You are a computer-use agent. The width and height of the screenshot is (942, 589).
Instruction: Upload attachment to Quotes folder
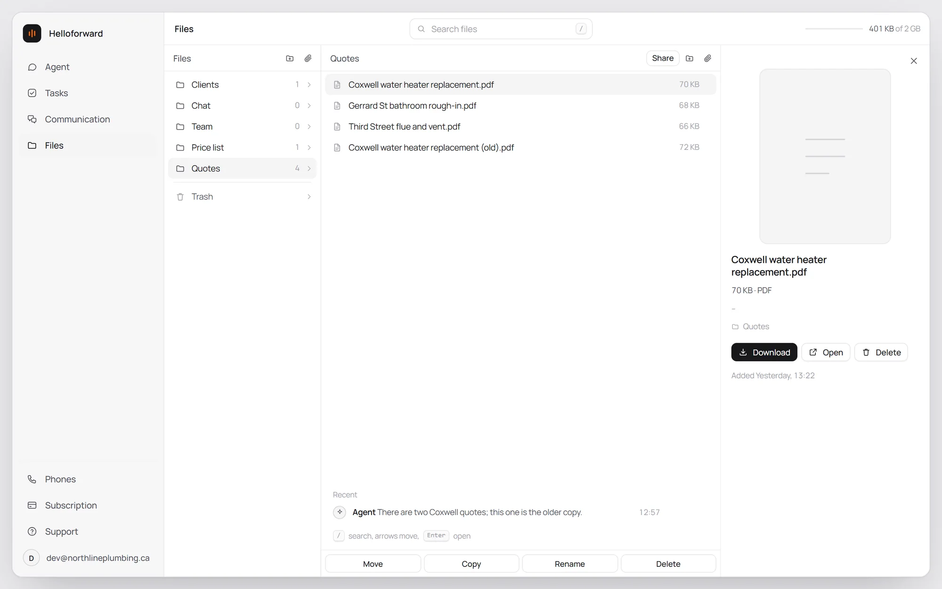(707, 58)
